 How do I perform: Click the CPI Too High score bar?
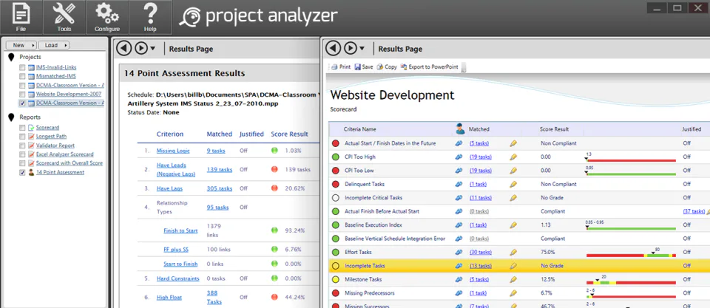(x=631, y=160)
